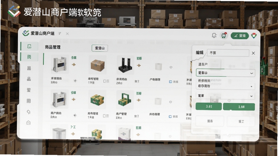Viewport: 278px width, 156px height.
Task: Click the left white button below 2.01
Action: (210, 121)
